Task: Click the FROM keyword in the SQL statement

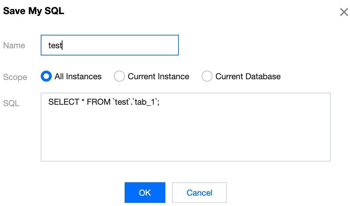Action: (98, 102)
